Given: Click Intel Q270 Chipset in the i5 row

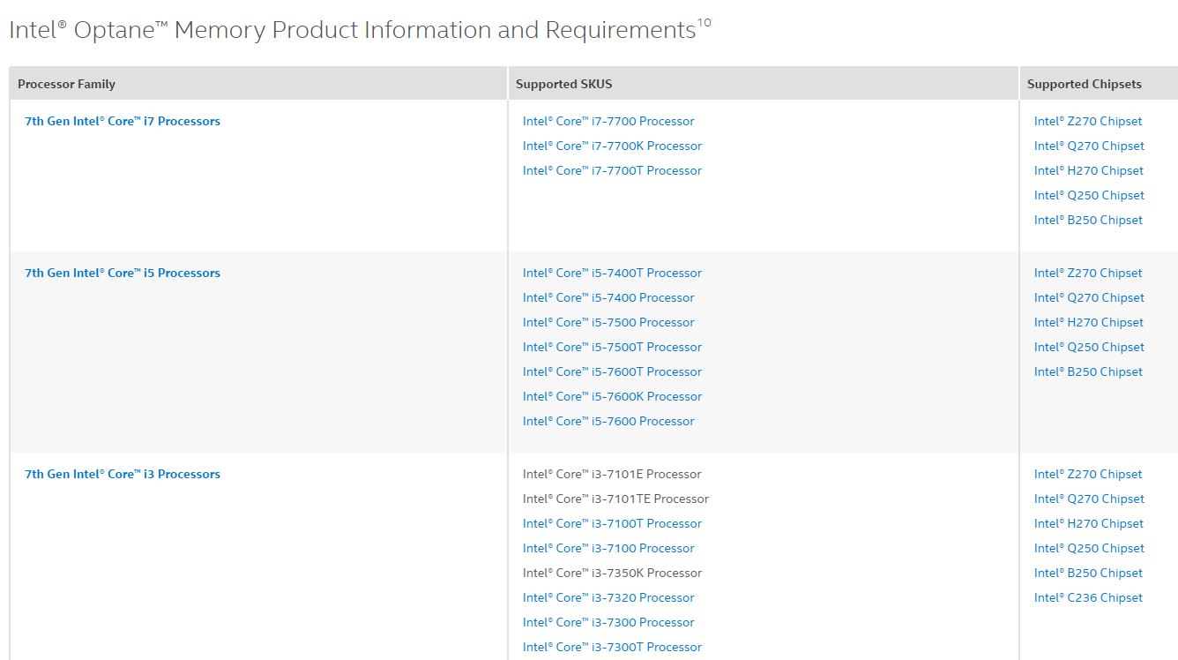Looking at the screenshot, I should point(1089,298).
